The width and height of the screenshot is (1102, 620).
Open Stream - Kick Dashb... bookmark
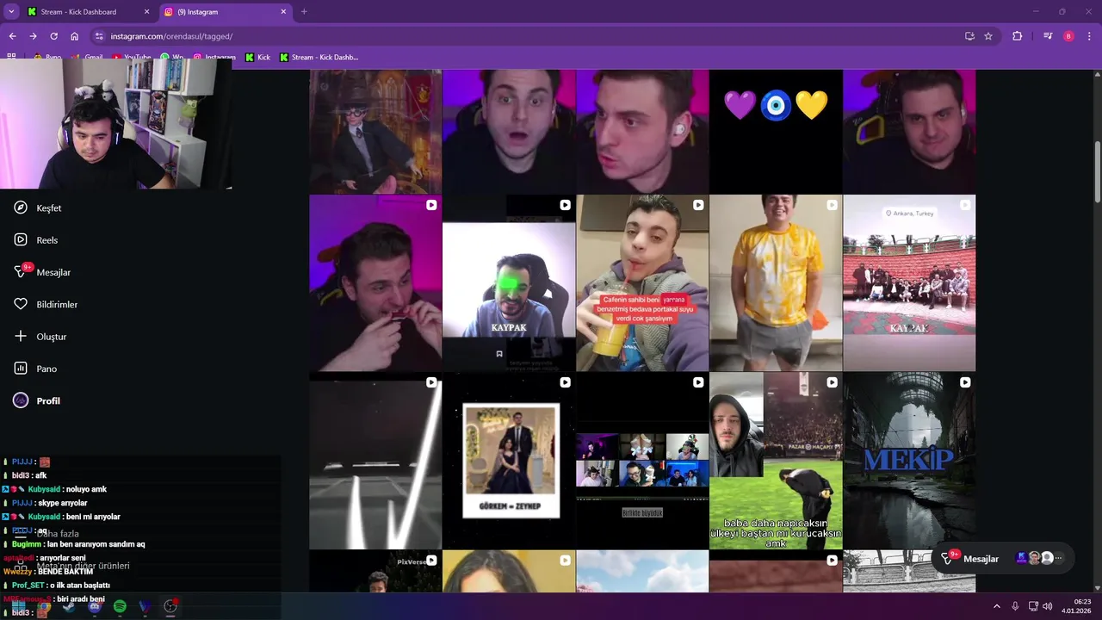pos(319,58)
